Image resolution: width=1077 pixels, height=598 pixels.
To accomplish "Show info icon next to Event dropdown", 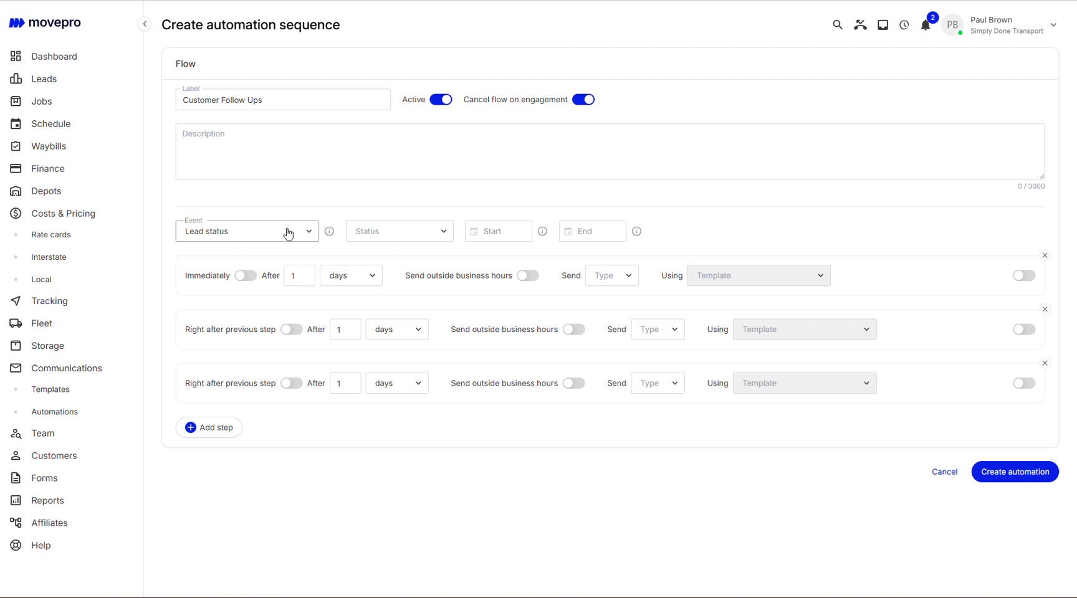I will point(330,231).
